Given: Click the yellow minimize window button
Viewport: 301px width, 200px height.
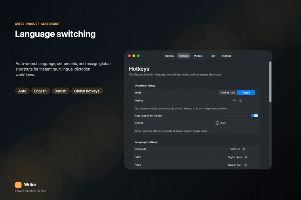Looking at the screenshot, I should pos(134,56).
